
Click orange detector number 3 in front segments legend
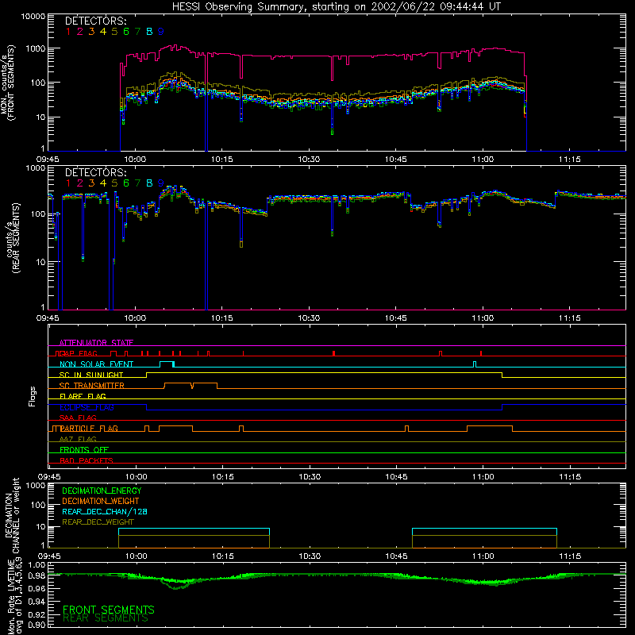click(x=91, y=32)
